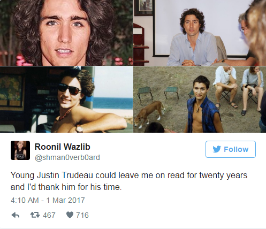Open the top-left close-up face photo
The image size is (266, 229).
coord(66,33)
